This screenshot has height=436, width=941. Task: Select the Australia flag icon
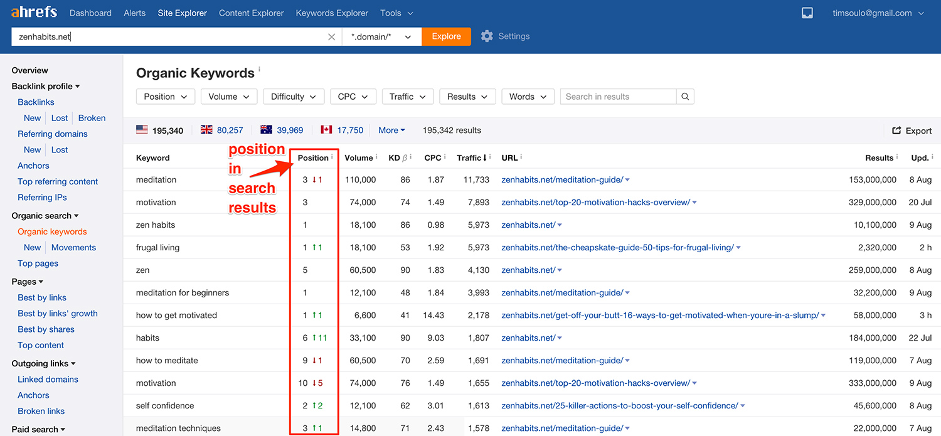[266, 130]
